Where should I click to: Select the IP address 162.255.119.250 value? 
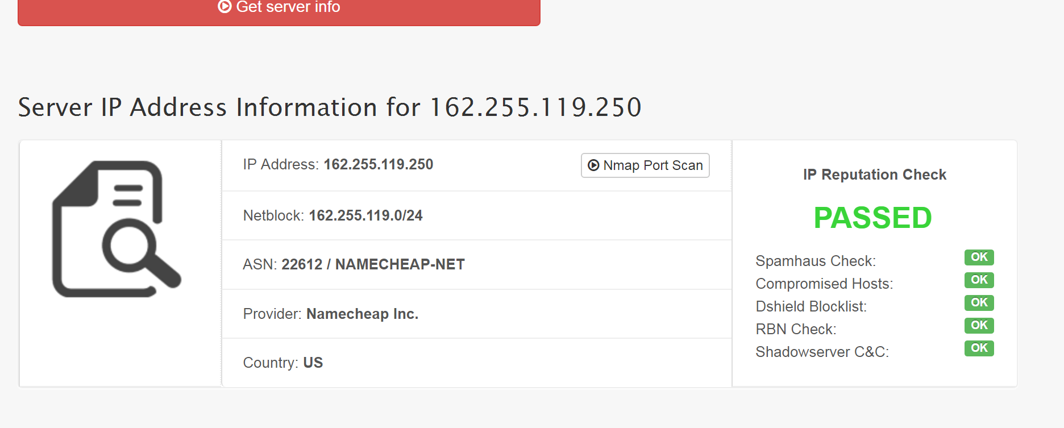[x=379, y=164]
